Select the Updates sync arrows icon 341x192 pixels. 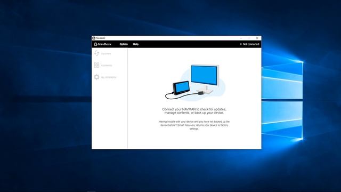coord(96,53)
